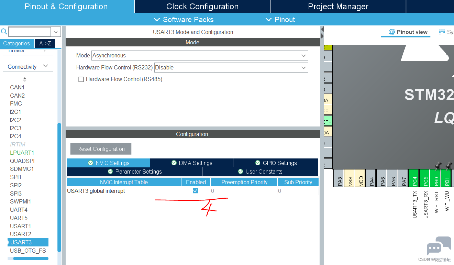Switch to Project Manager tab
The width and height of the screenshot is (454, 265).
[338, 7]
